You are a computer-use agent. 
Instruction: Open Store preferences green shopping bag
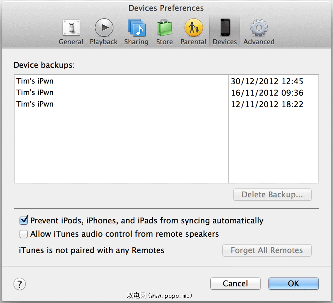164,28
